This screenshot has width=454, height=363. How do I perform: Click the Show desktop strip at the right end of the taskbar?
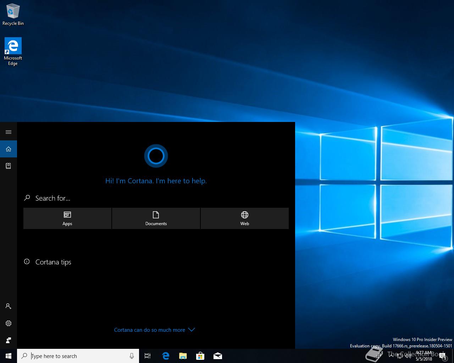point(453,356)
